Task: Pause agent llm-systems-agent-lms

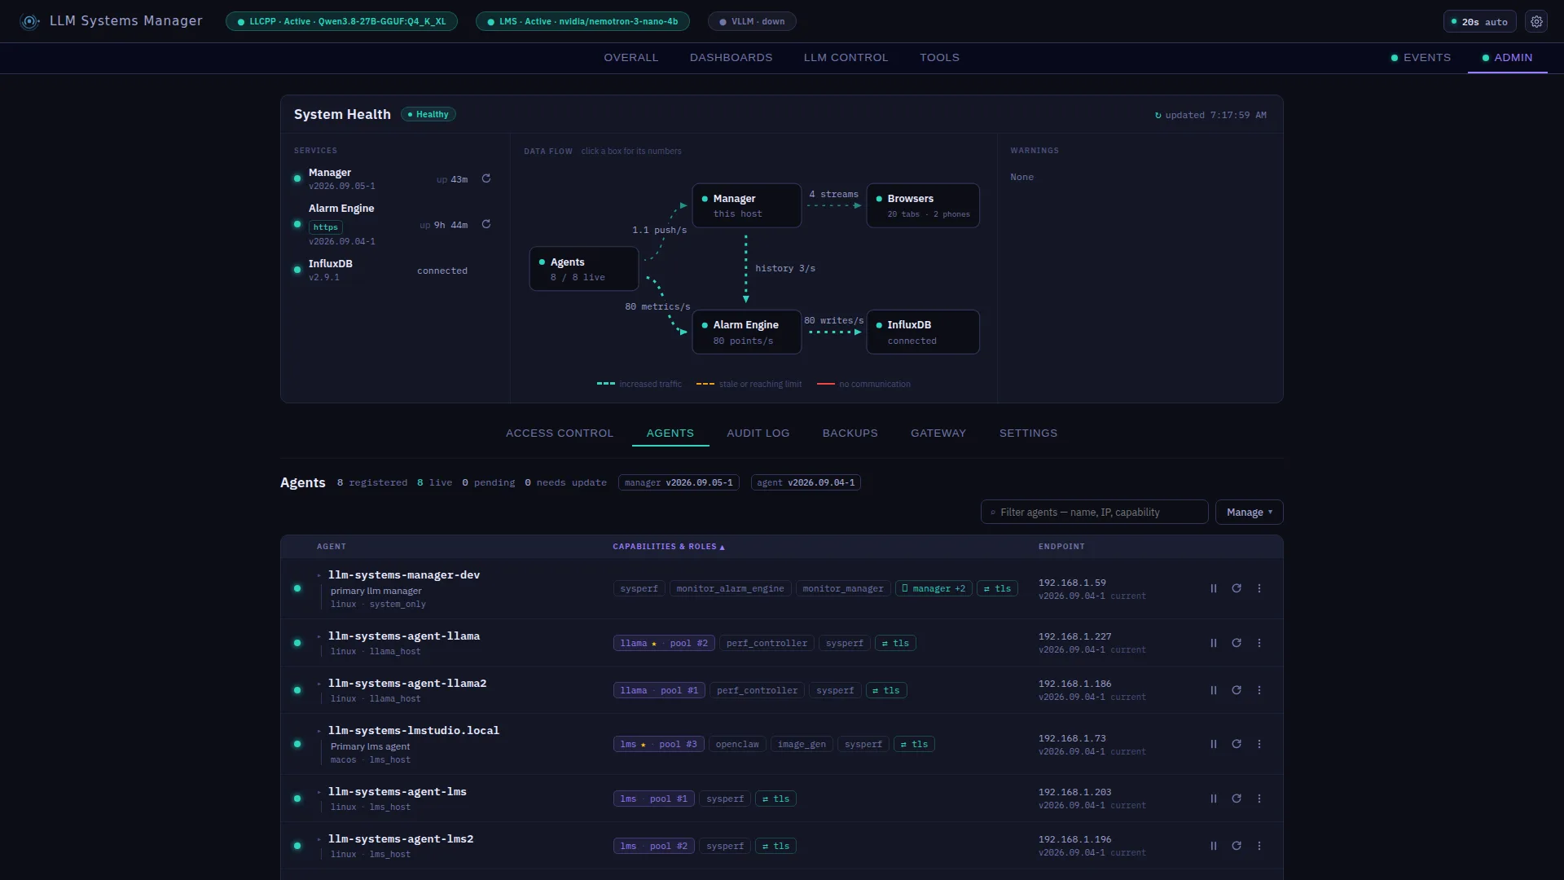Action: (x=1214, y=799)
